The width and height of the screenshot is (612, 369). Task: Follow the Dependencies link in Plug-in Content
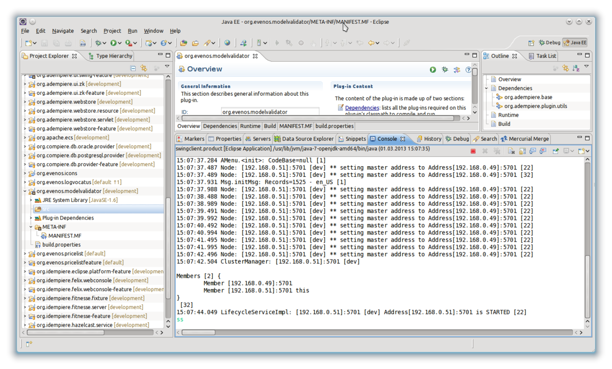[x=362, y=108]
